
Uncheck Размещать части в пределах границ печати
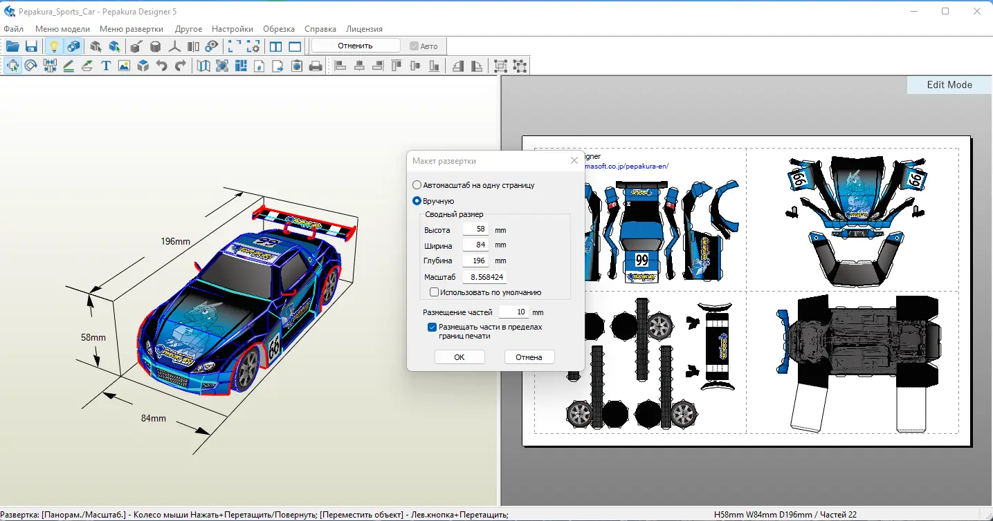click(432, 327)
